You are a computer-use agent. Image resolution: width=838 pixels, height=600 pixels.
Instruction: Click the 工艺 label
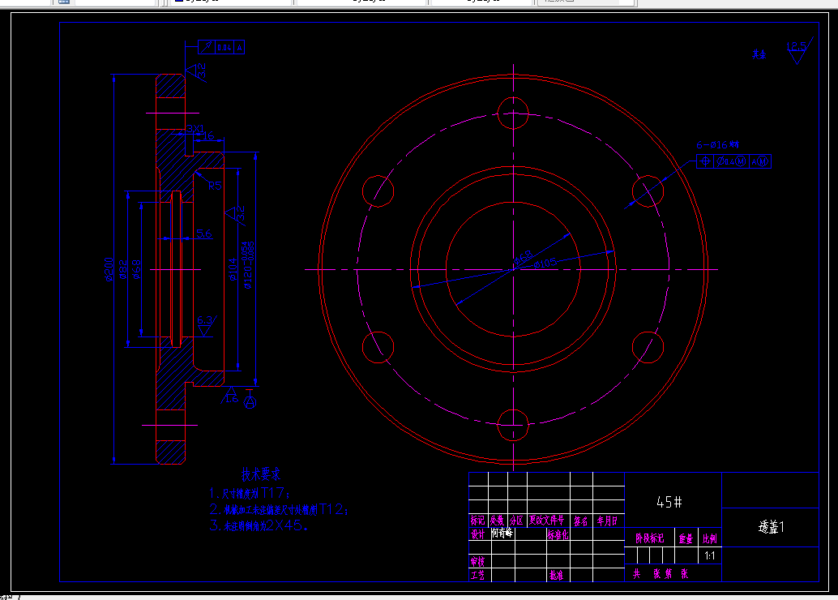478,576
